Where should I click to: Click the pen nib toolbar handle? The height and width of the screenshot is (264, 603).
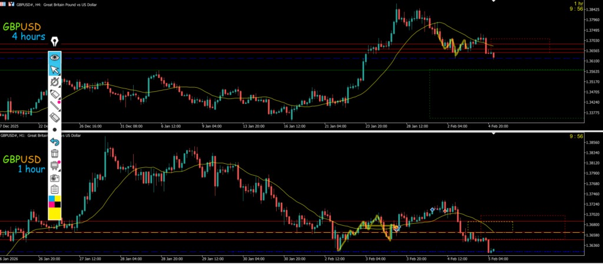[55, 42]
